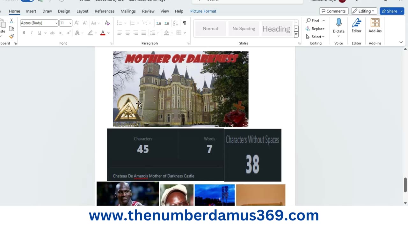Viewport: 408px width, 229px height.
Task: Decrease font size with the smaller A icon
Action: pyautogui.click(x=85, y=23)
